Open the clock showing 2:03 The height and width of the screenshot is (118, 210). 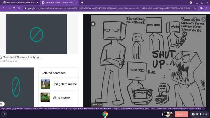pyautogui.click(x=205, y=114)
